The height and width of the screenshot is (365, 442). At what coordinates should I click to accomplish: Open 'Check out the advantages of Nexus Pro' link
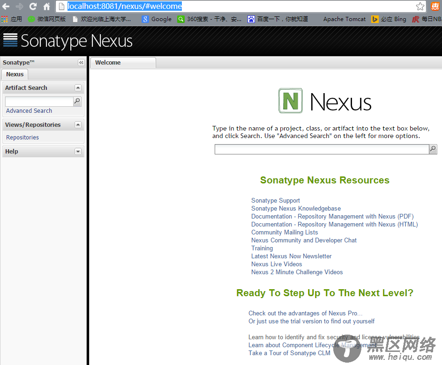(x=305, y=313)
